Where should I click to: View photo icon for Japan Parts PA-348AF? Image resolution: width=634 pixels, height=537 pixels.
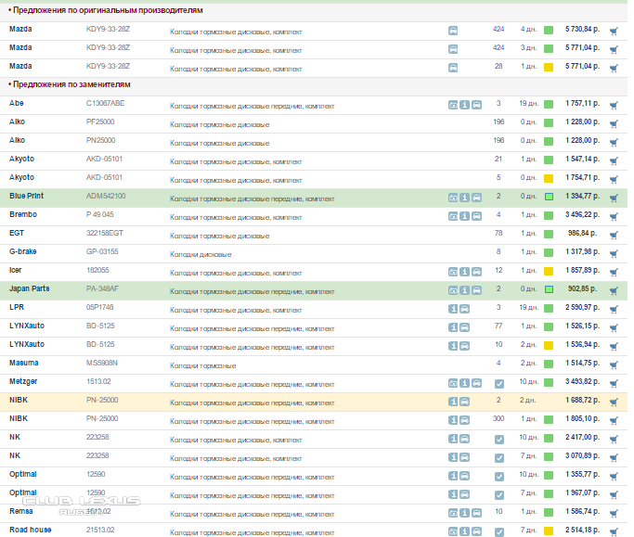(x=453, y=289)
